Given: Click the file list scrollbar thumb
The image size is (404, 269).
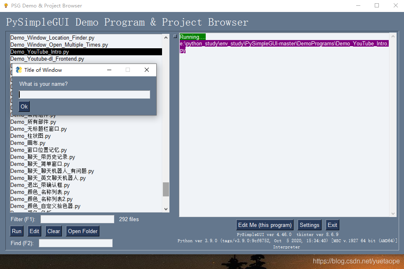Looking at the screenshot, I should (166, 189).
